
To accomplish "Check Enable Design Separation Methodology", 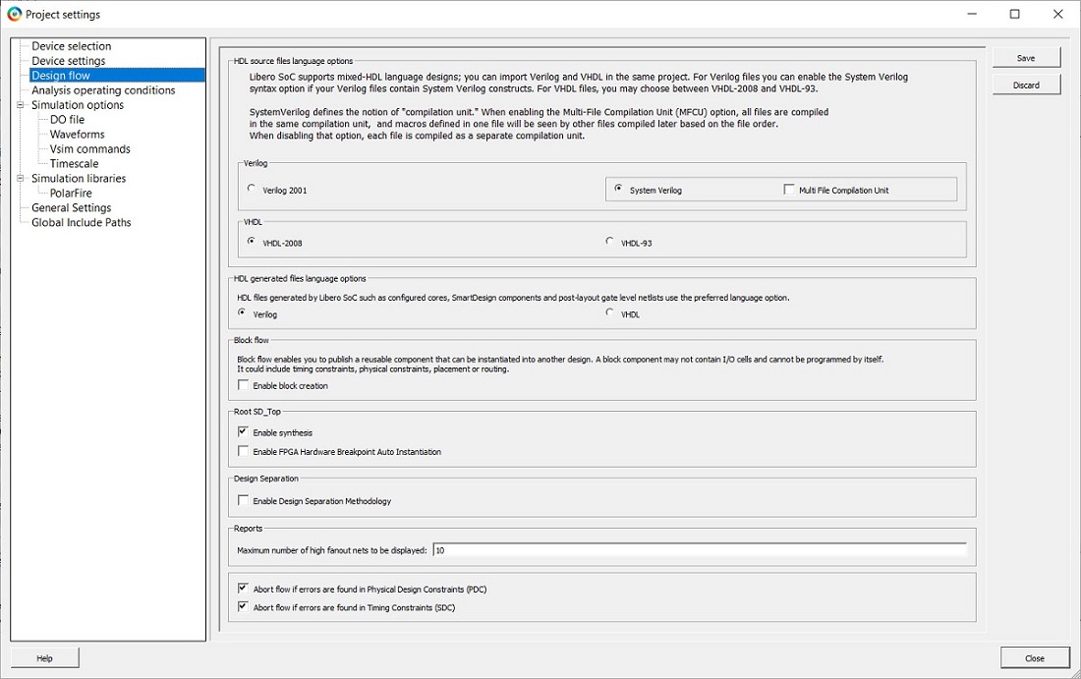I will coord(244,501).
